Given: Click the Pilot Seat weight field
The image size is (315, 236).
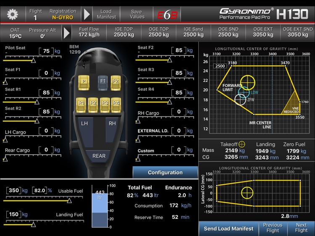Looking at the screenshot, I should [x=46, y=51].
